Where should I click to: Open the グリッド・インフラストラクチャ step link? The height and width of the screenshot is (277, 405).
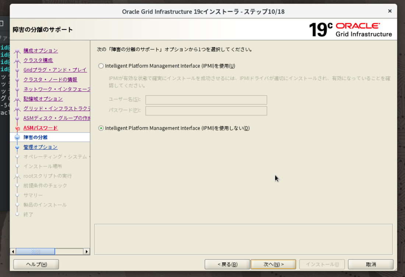[x=57, y=108]
